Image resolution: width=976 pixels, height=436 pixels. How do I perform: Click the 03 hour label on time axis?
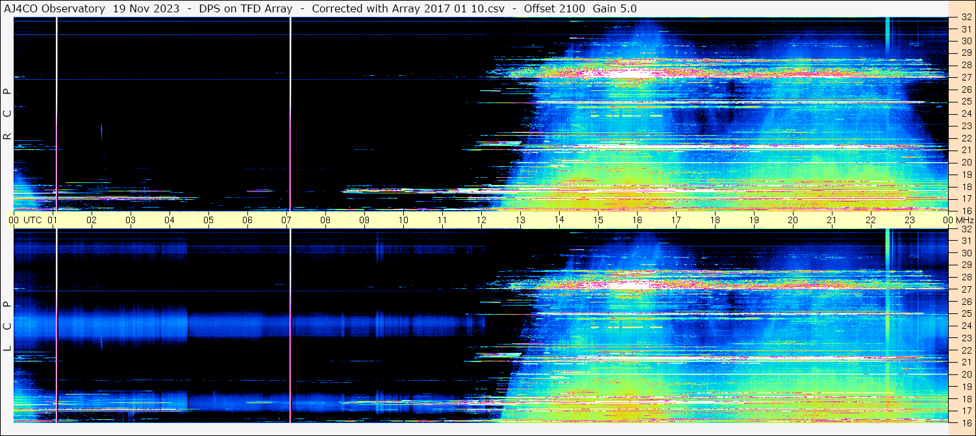(x=131, y=220)
